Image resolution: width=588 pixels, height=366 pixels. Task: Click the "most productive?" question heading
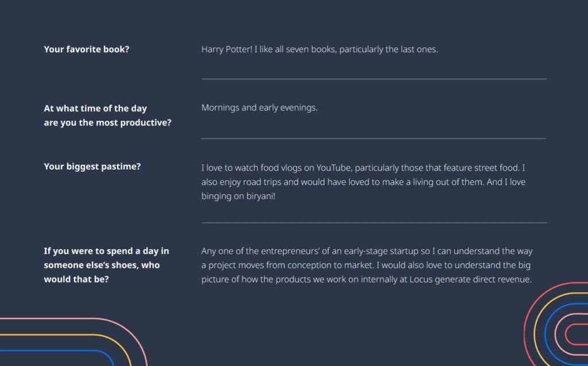[107, 123]
